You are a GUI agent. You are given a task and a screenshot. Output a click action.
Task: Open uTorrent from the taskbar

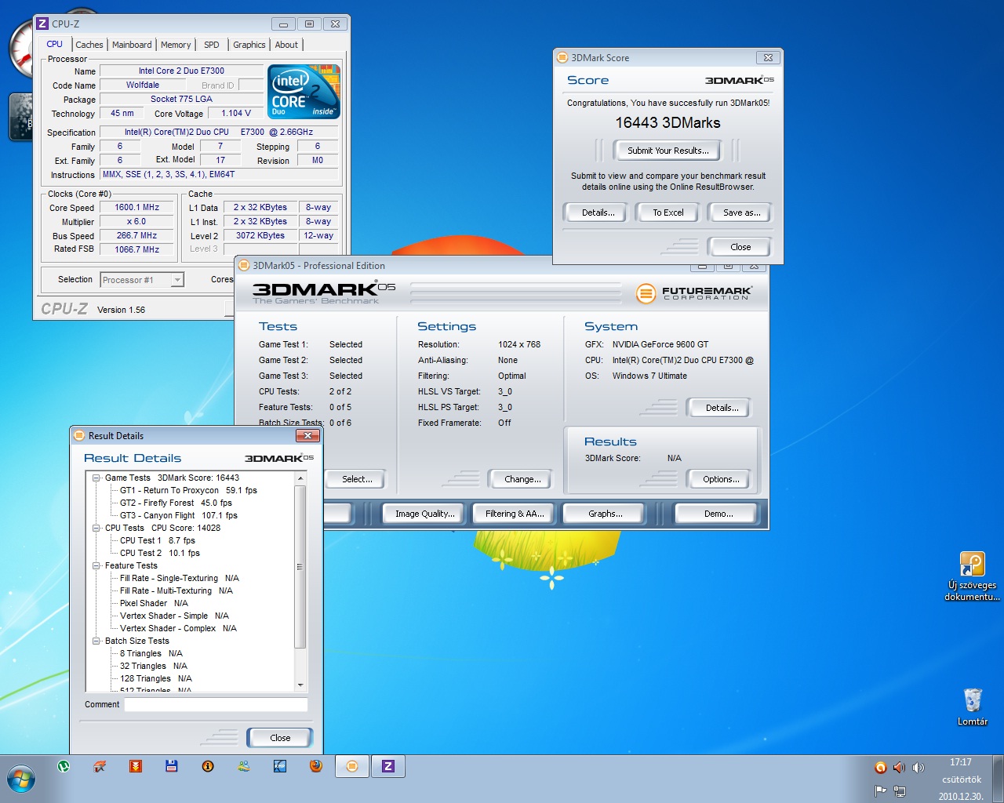click(x=64, y=766)
